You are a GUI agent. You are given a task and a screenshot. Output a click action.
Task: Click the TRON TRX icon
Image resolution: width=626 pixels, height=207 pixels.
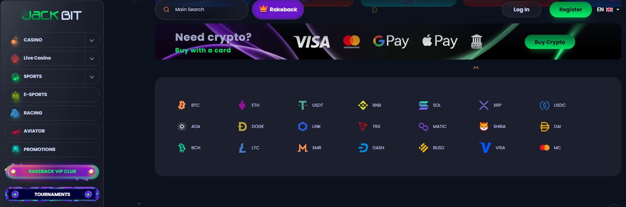point(363,126)
